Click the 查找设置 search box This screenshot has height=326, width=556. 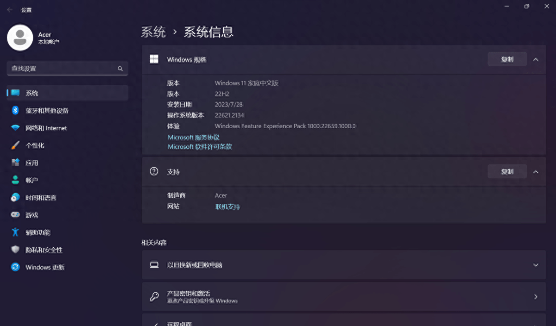[x=67, y=68]
